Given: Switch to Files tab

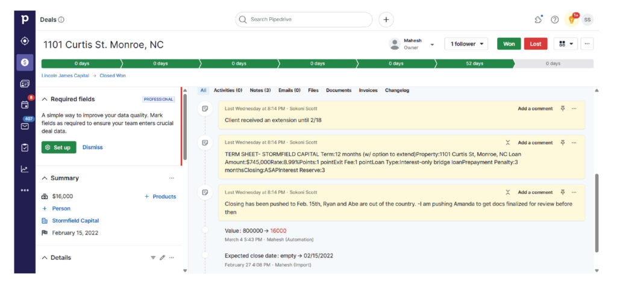Looking at the screenshot, I should [x=313, y=90].
